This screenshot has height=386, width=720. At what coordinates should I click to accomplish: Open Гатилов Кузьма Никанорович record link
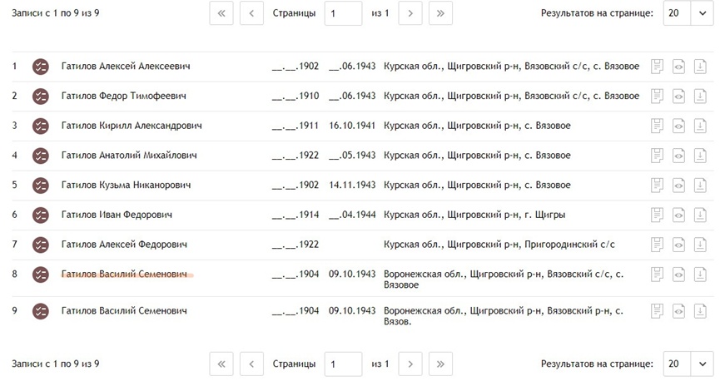click(x=126, y=185)
